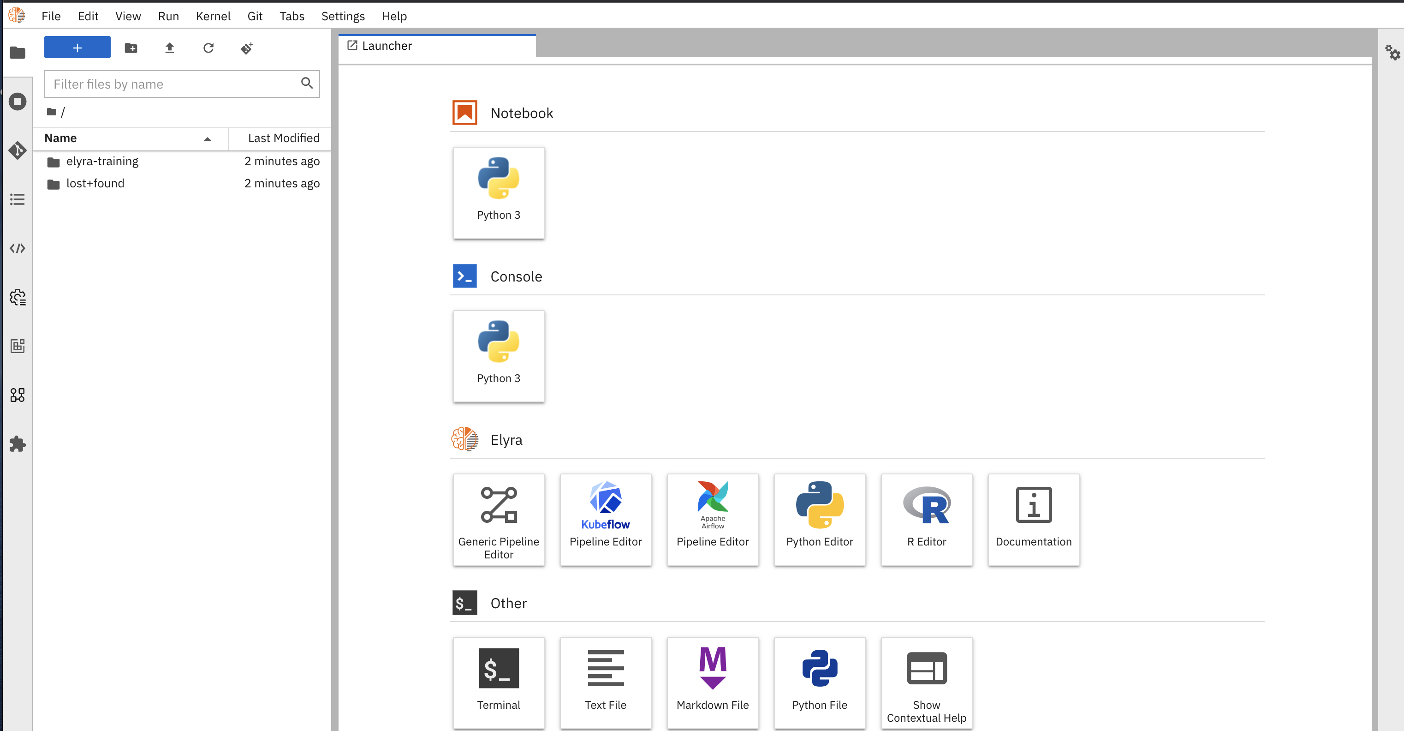Open the Code Snippets sidebar
Image resolution: width=1404 pixels, height=731 pixels.
point(18,248)
